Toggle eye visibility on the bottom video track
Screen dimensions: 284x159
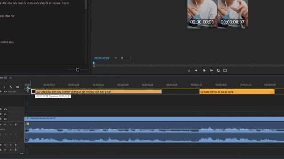click(x=5, y=119)
